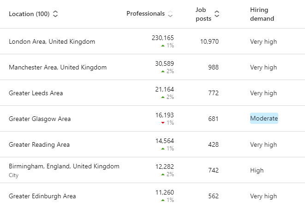Click Birmingham's High hiring demand value
Viewport: 305px width, 207px height.
pyautogui.click(x=257, y=170)
